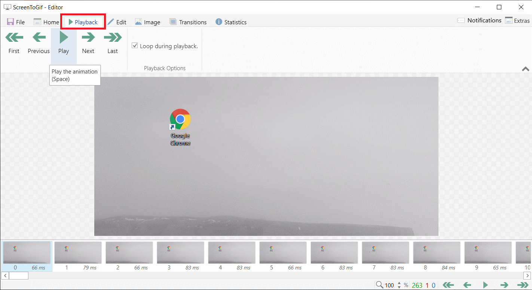Jump to Last frame in ribbon
This screenshot has height=290, width=532.
pos(113,43)
